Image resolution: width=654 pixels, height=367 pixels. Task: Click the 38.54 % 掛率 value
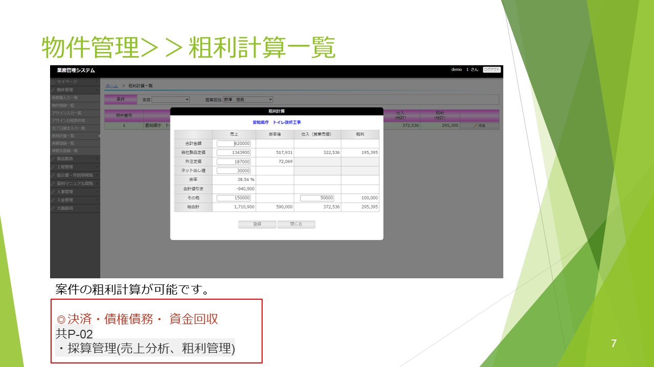(246, 180)
